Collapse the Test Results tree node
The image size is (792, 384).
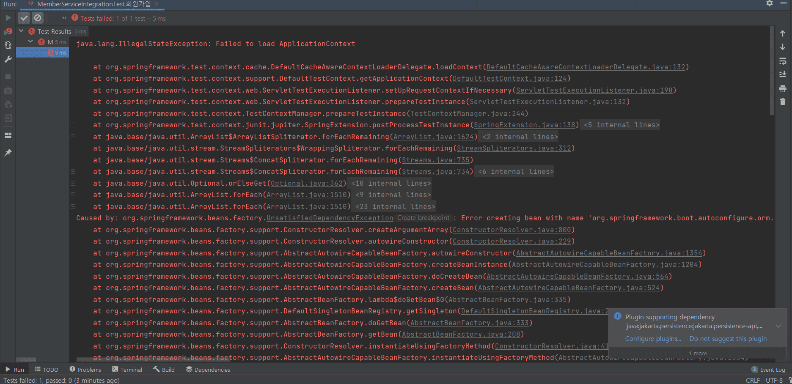(x=21, y=31)
